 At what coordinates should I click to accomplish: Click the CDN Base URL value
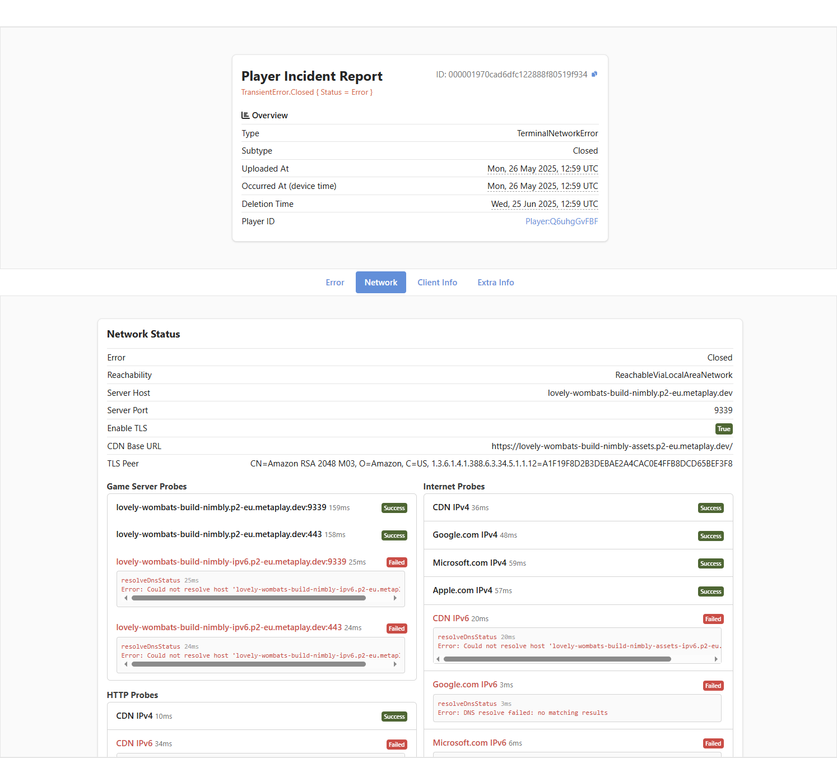click(x=612, y=446)
